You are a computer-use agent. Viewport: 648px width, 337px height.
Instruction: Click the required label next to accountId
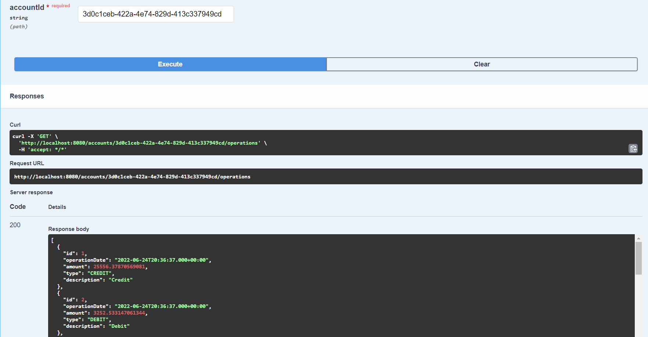pos(61,6)
